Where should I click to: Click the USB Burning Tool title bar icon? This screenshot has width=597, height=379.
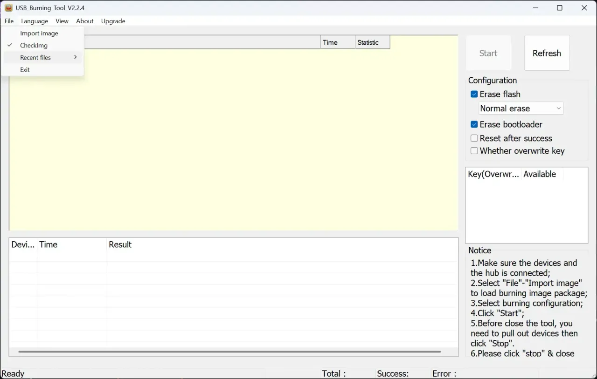[x=8, y=8]
